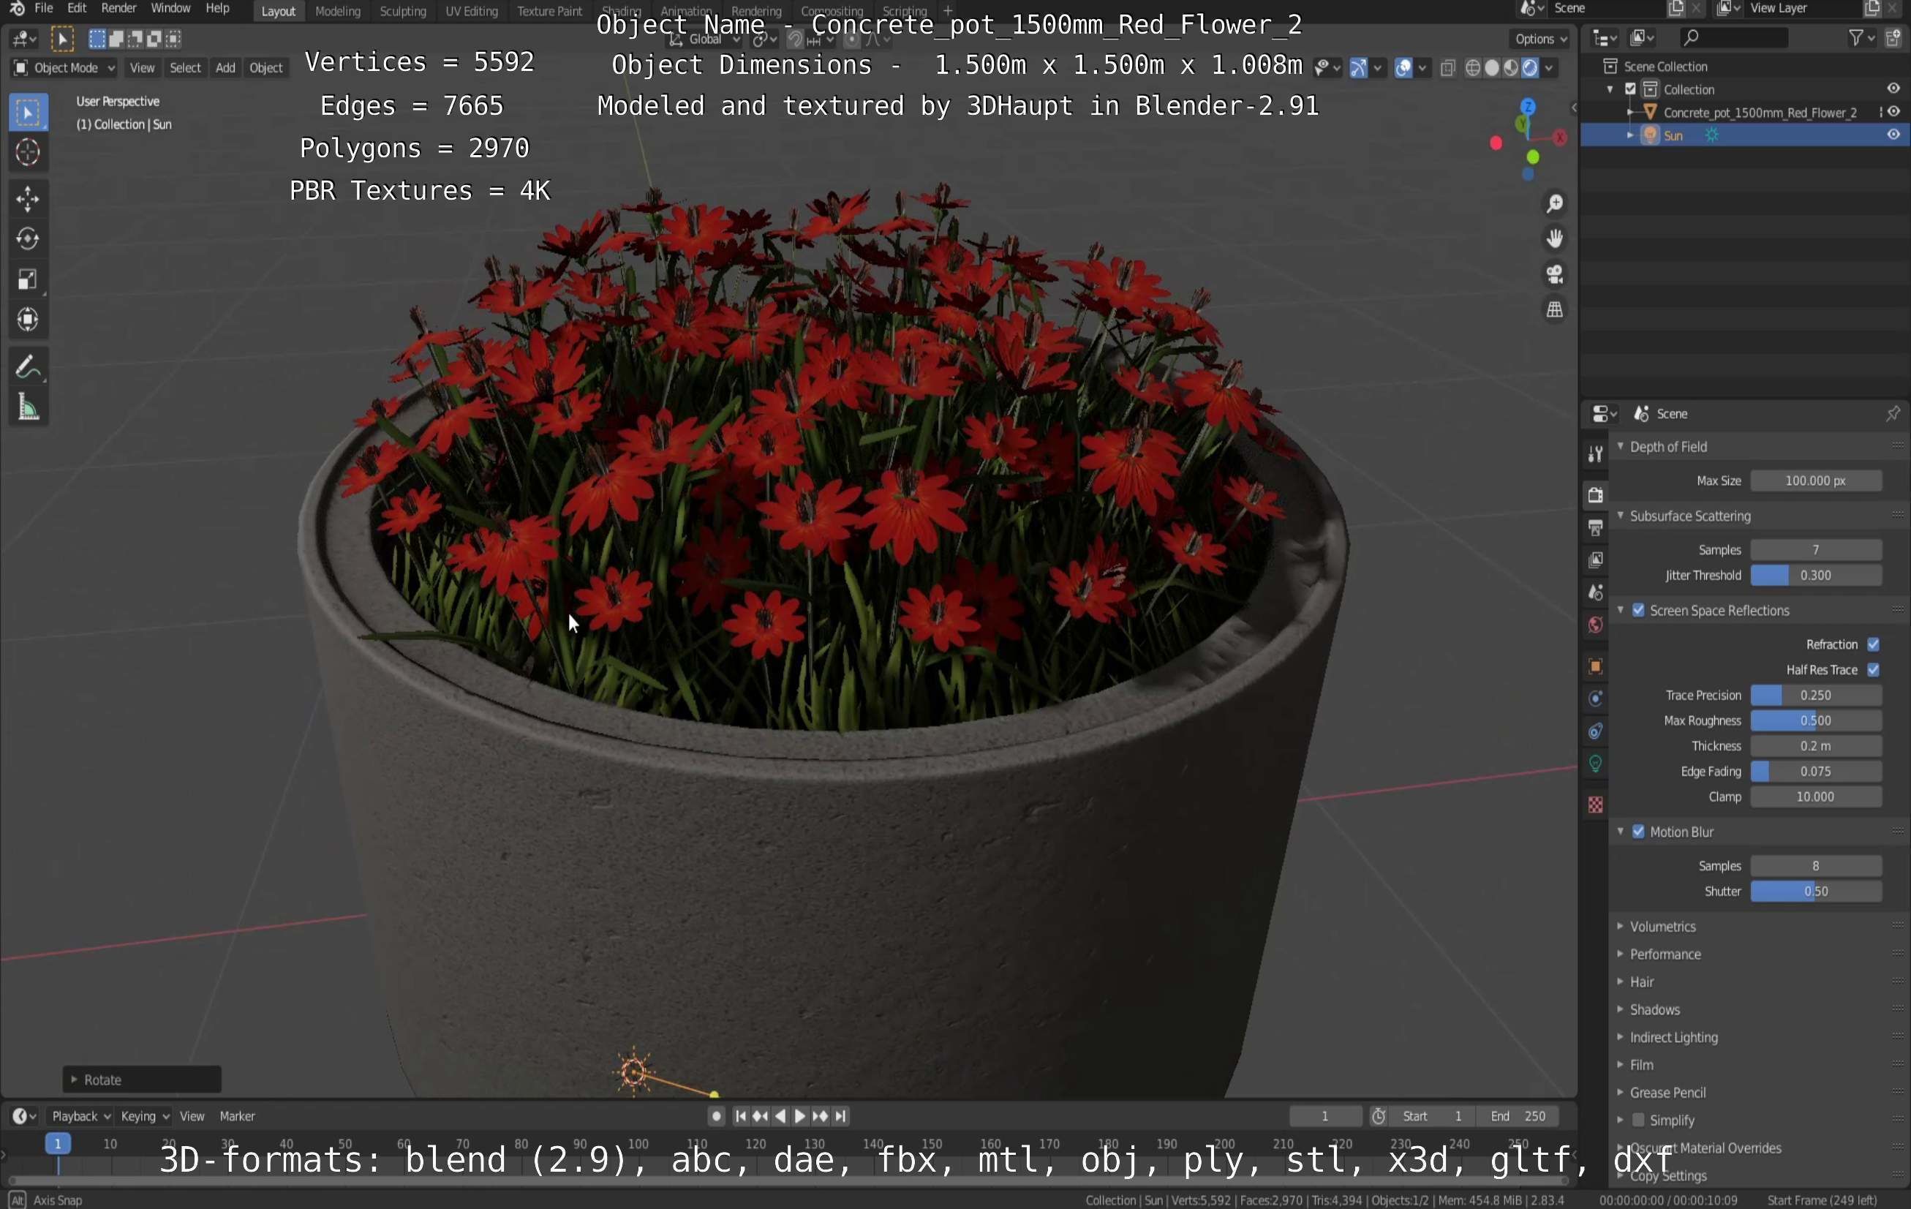Open the viewport Add menu

click(x=225, y=68)
